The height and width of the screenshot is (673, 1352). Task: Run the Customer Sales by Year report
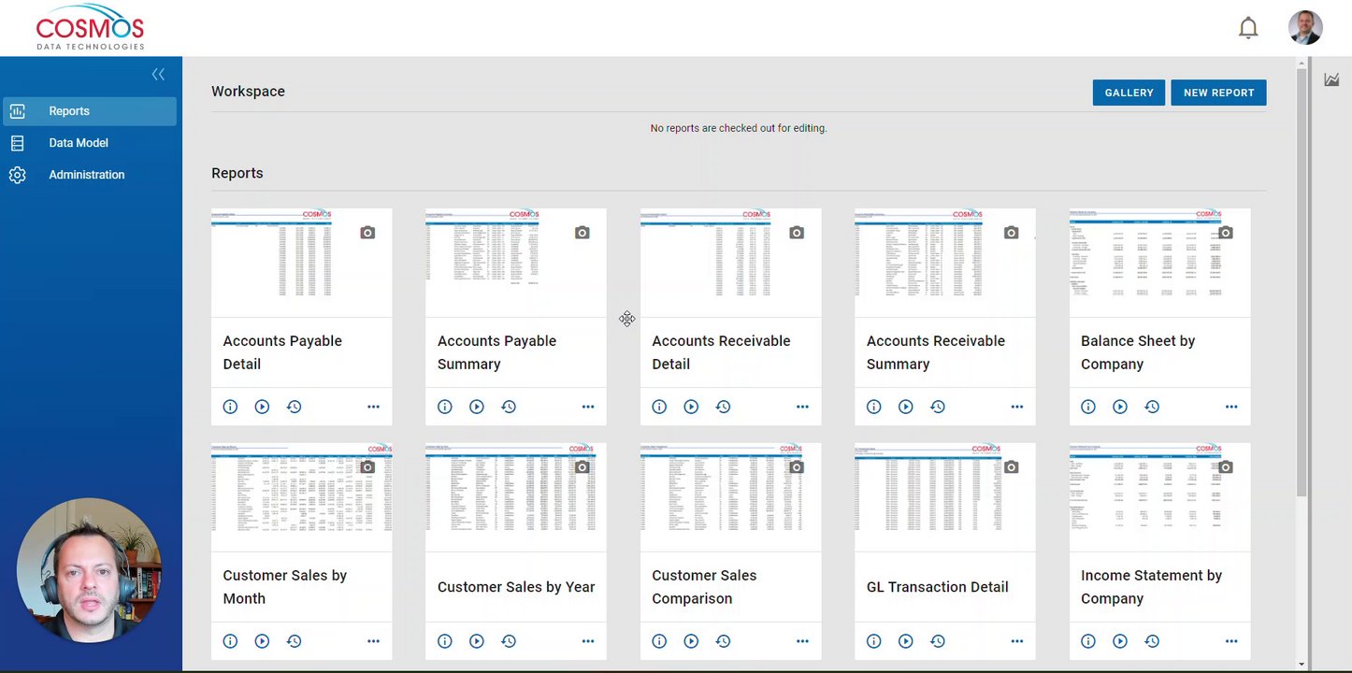[x=477, y=641]
